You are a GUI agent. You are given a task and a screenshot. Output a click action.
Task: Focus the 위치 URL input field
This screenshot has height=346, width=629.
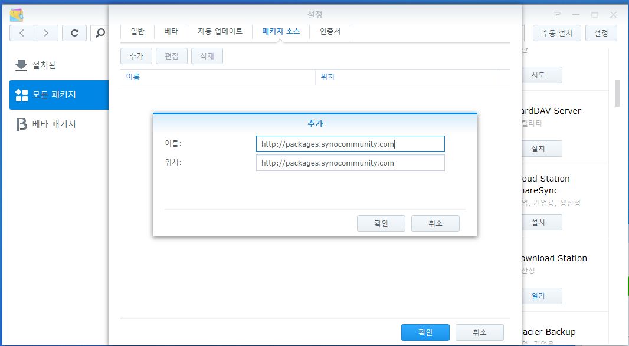[x=350, y=163]
